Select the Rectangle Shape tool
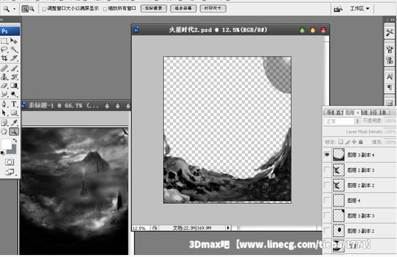 coord(14,113)
